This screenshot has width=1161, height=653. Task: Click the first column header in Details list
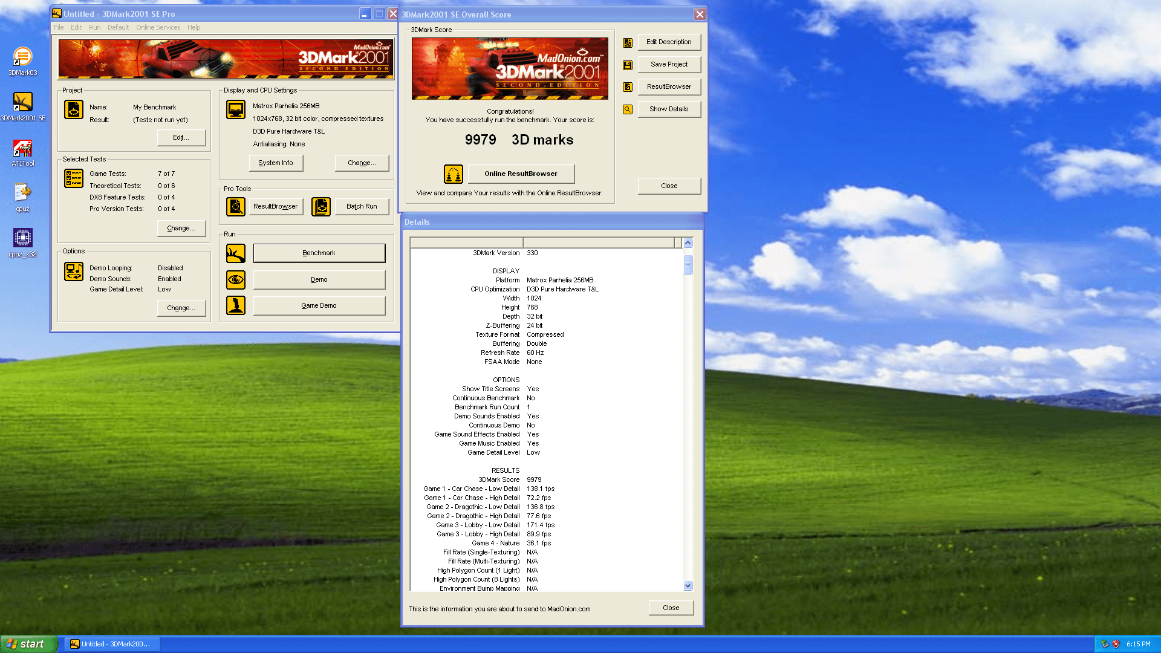(x=466, y=243)
